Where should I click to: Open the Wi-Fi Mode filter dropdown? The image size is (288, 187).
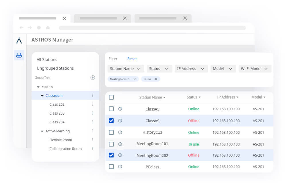[255, 69]
